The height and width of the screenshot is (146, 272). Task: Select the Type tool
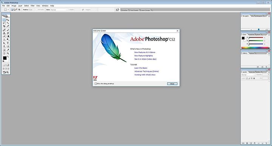click(8, 43)
